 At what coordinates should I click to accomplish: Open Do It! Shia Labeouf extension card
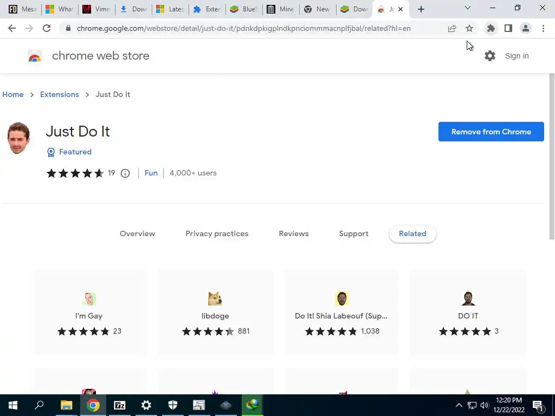coord(341,312)
